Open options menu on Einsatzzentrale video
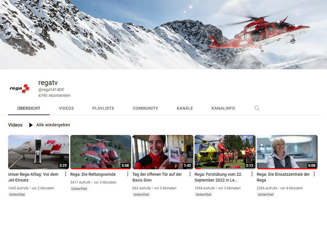This screenshot has width=327, height=231. tap(314, 175)
